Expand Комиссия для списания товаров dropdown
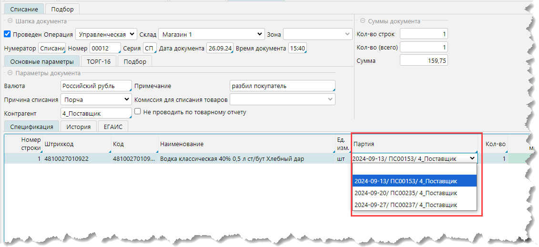 283,99
